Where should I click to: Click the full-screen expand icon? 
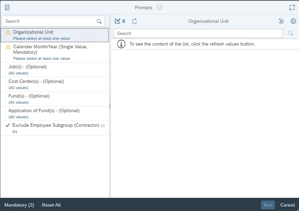[x=292, y=7]
